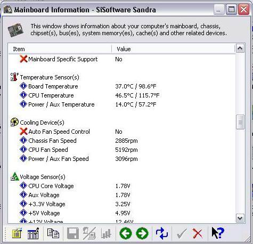Click the greyed-out person and computer icon
Viewport: 253px width, 244px height.
pos(89,233)
